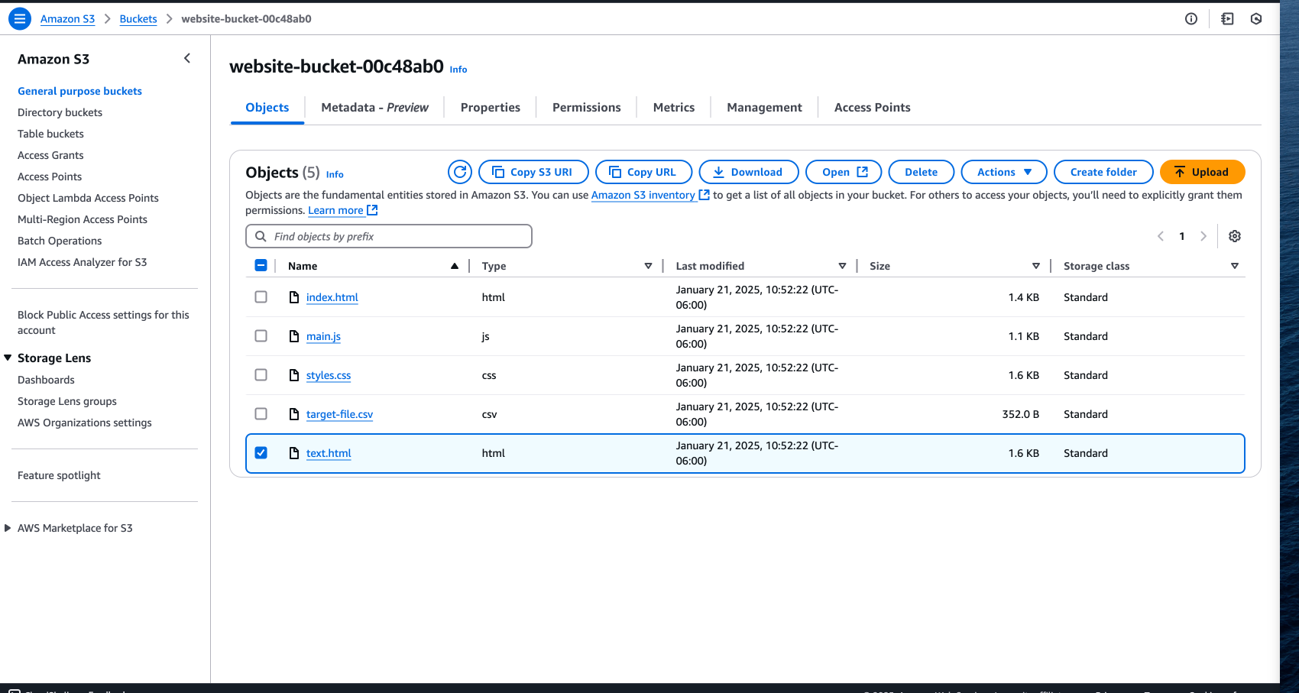Viewport: 1299px width, 693px height.
Task: Click the information circle icon in header
Action: [1190, 19]
